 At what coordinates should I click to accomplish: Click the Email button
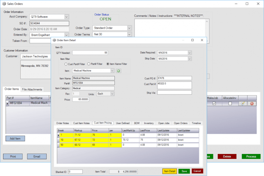pyautogui.click(x=37, y=157)
